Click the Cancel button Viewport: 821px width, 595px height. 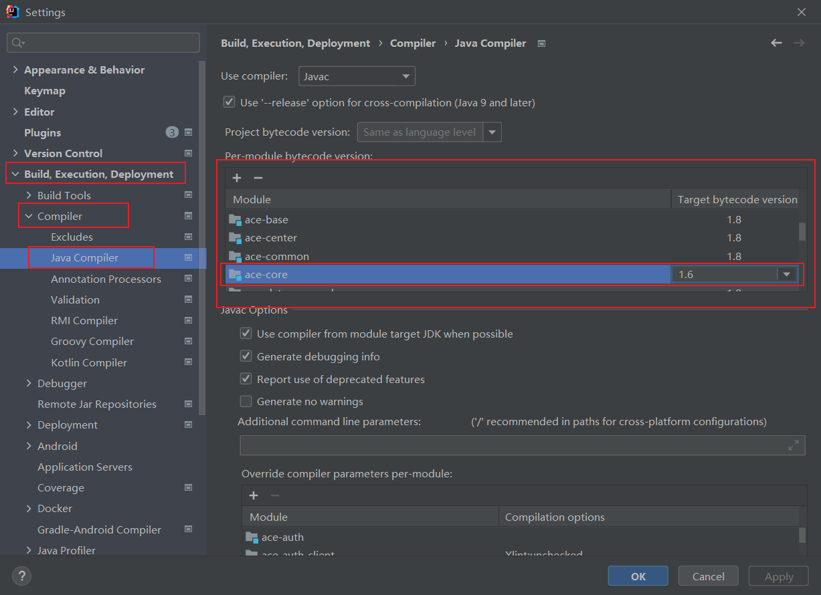(709, 576)
